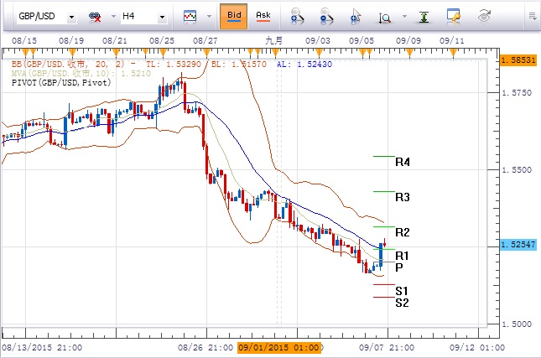The image size is (541, 358).
Task: Expand the chain link options arrow
Action: coord(113,16)
